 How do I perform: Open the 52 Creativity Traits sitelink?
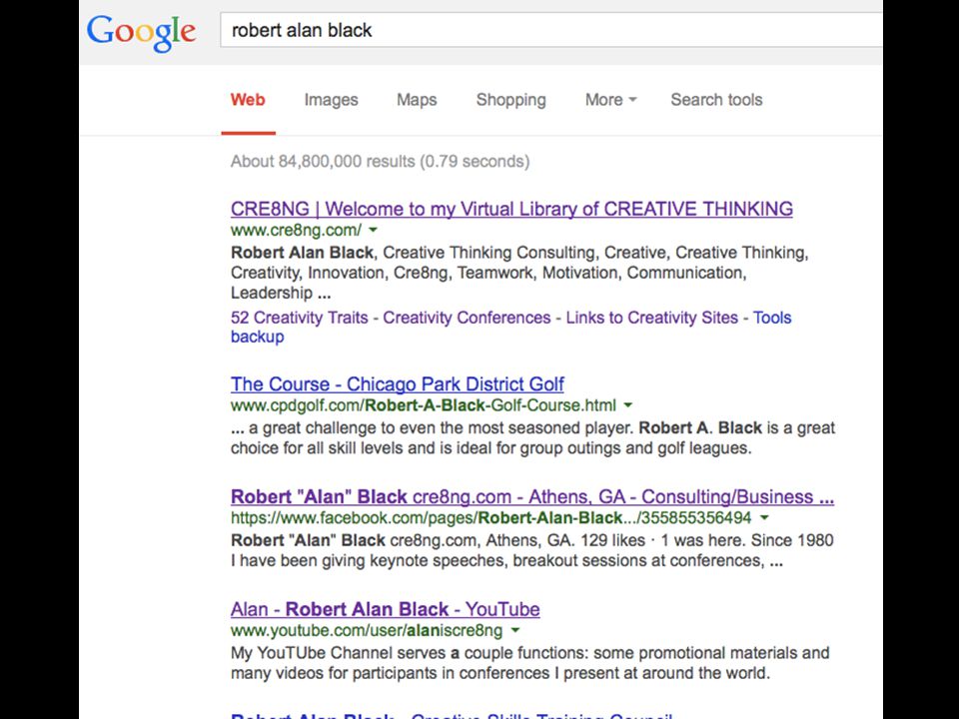(299, 318)
